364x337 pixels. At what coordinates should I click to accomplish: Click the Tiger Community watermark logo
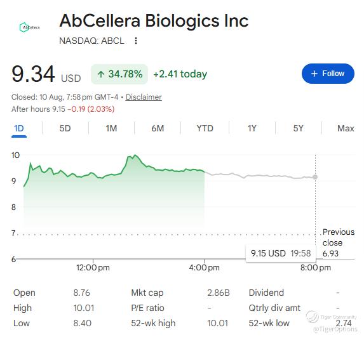click(x=313, y=317)
